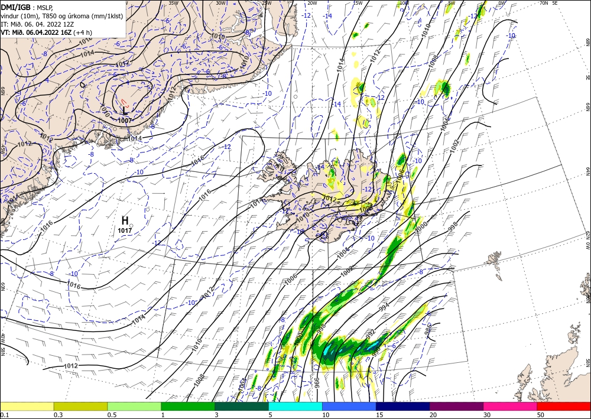Click the low pressure 'L' marker over Greenland
591x419 pixels.
(x=125, y=111)
